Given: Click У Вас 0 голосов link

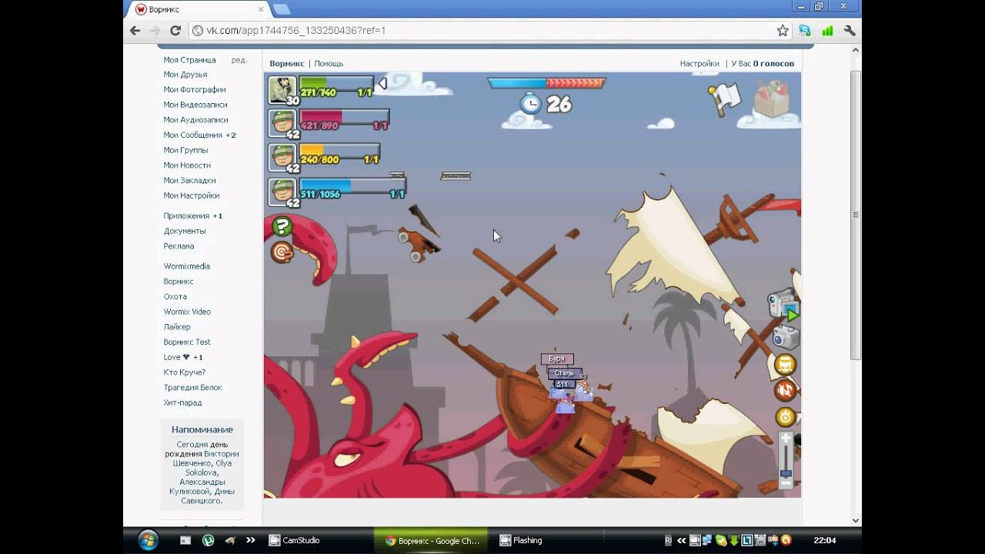Looking at the screenshot, I should 763,64.
